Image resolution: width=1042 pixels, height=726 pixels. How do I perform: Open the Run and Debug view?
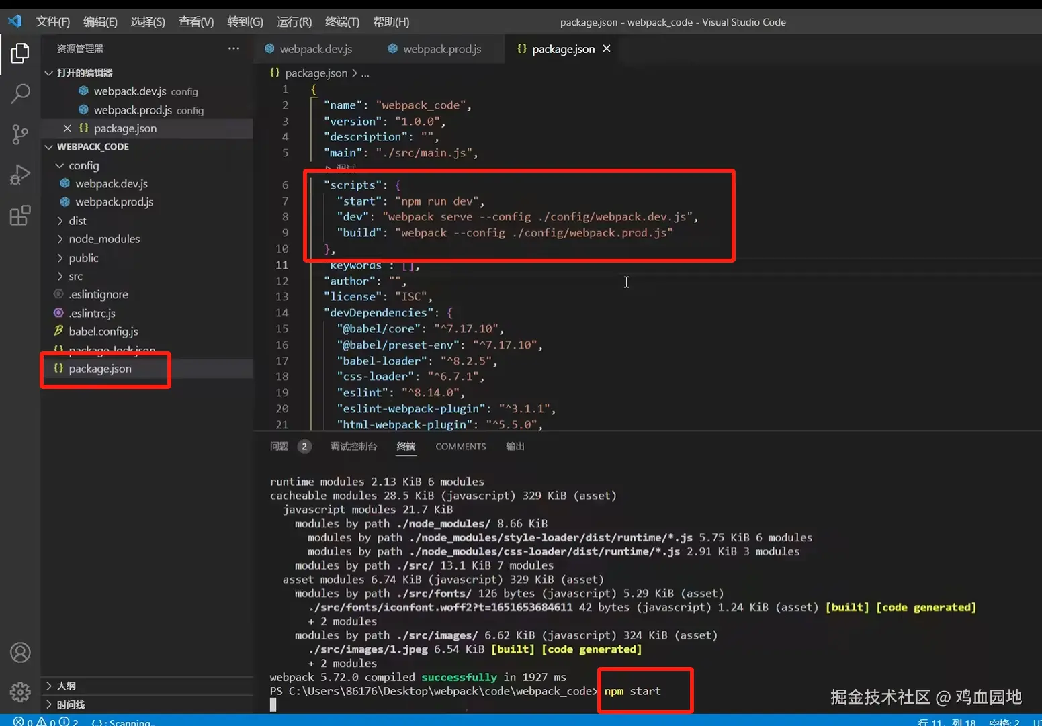[x=20, y=175]
